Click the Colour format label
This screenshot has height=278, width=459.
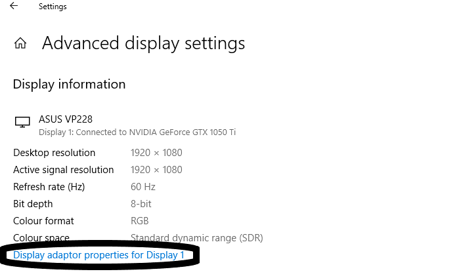(43, 221)
